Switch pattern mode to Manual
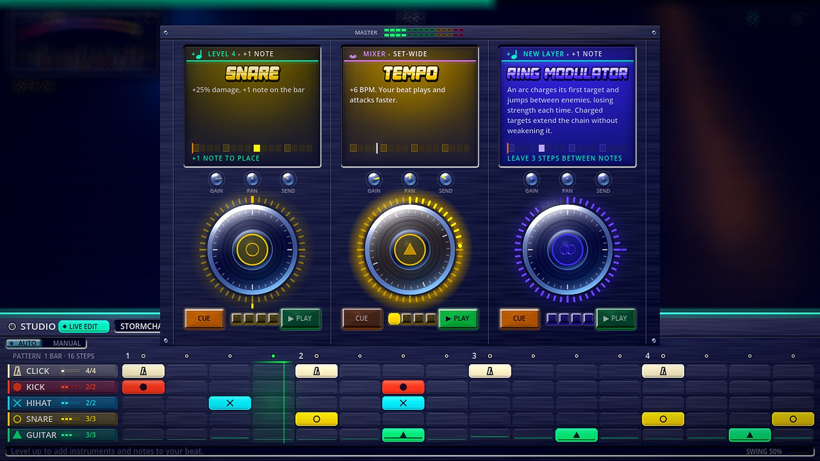The image size is (820, 461). point(67,343)
